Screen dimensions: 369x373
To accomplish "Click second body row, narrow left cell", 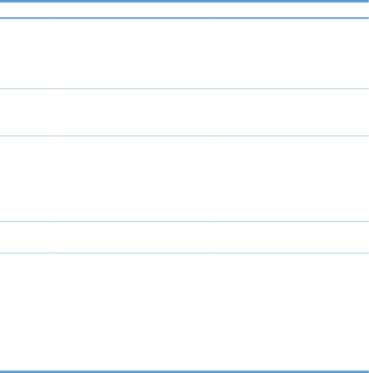I will 26,112.
